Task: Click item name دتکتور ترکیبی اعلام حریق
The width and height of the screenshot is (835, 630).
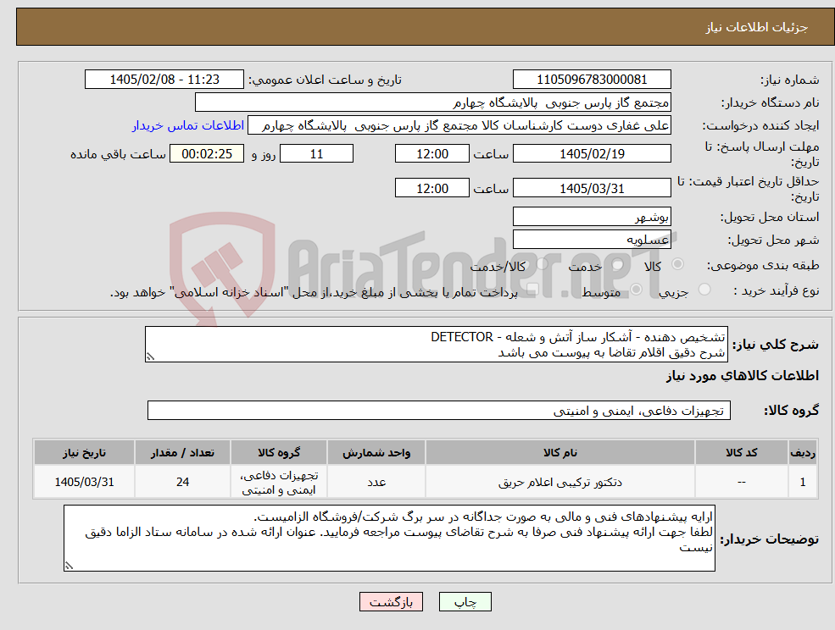Action: pos(559,482)
